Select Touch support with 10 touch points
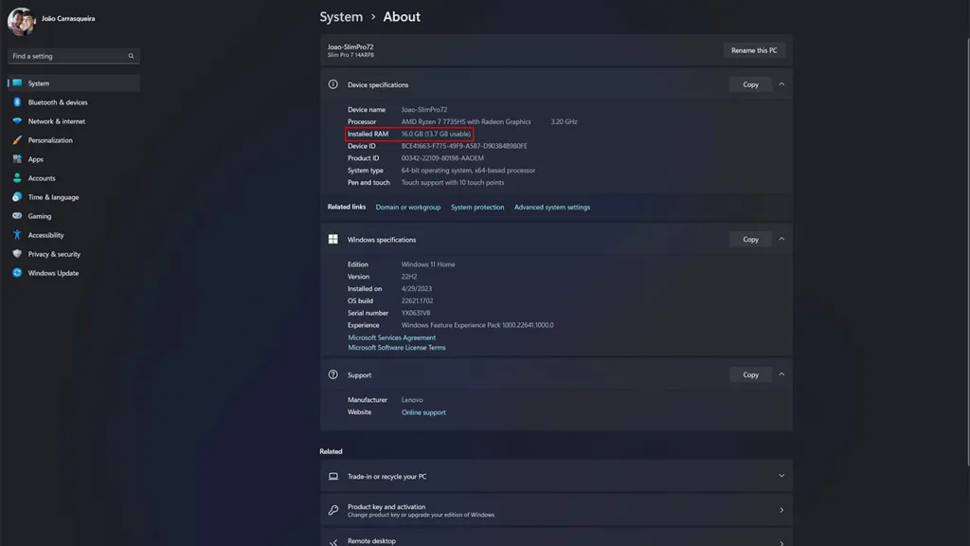 (453, 183)
